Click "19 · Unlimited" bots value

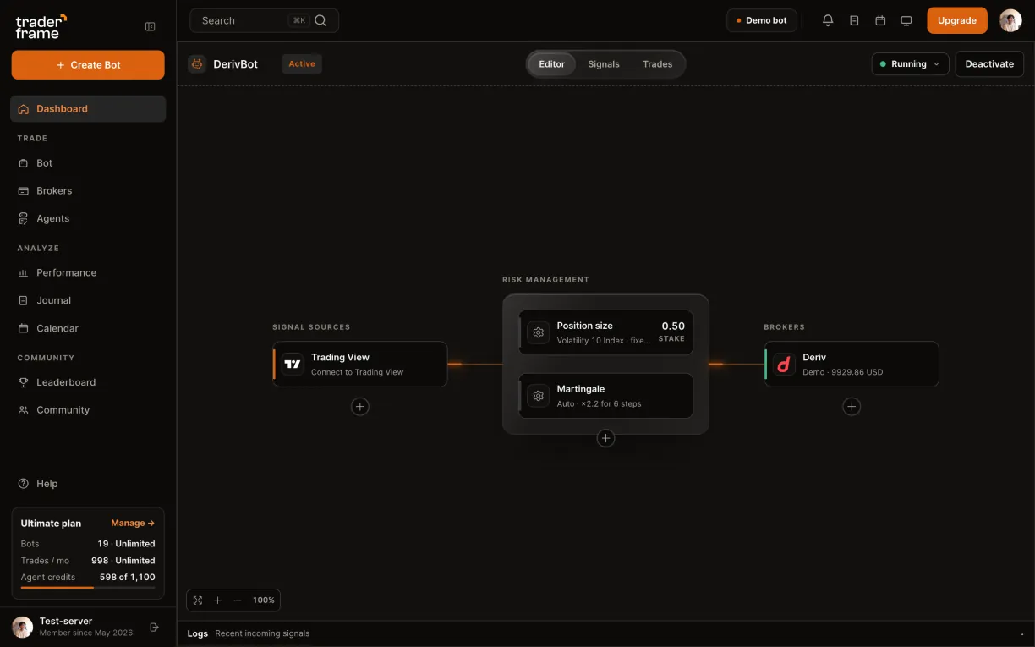point(126,544)
